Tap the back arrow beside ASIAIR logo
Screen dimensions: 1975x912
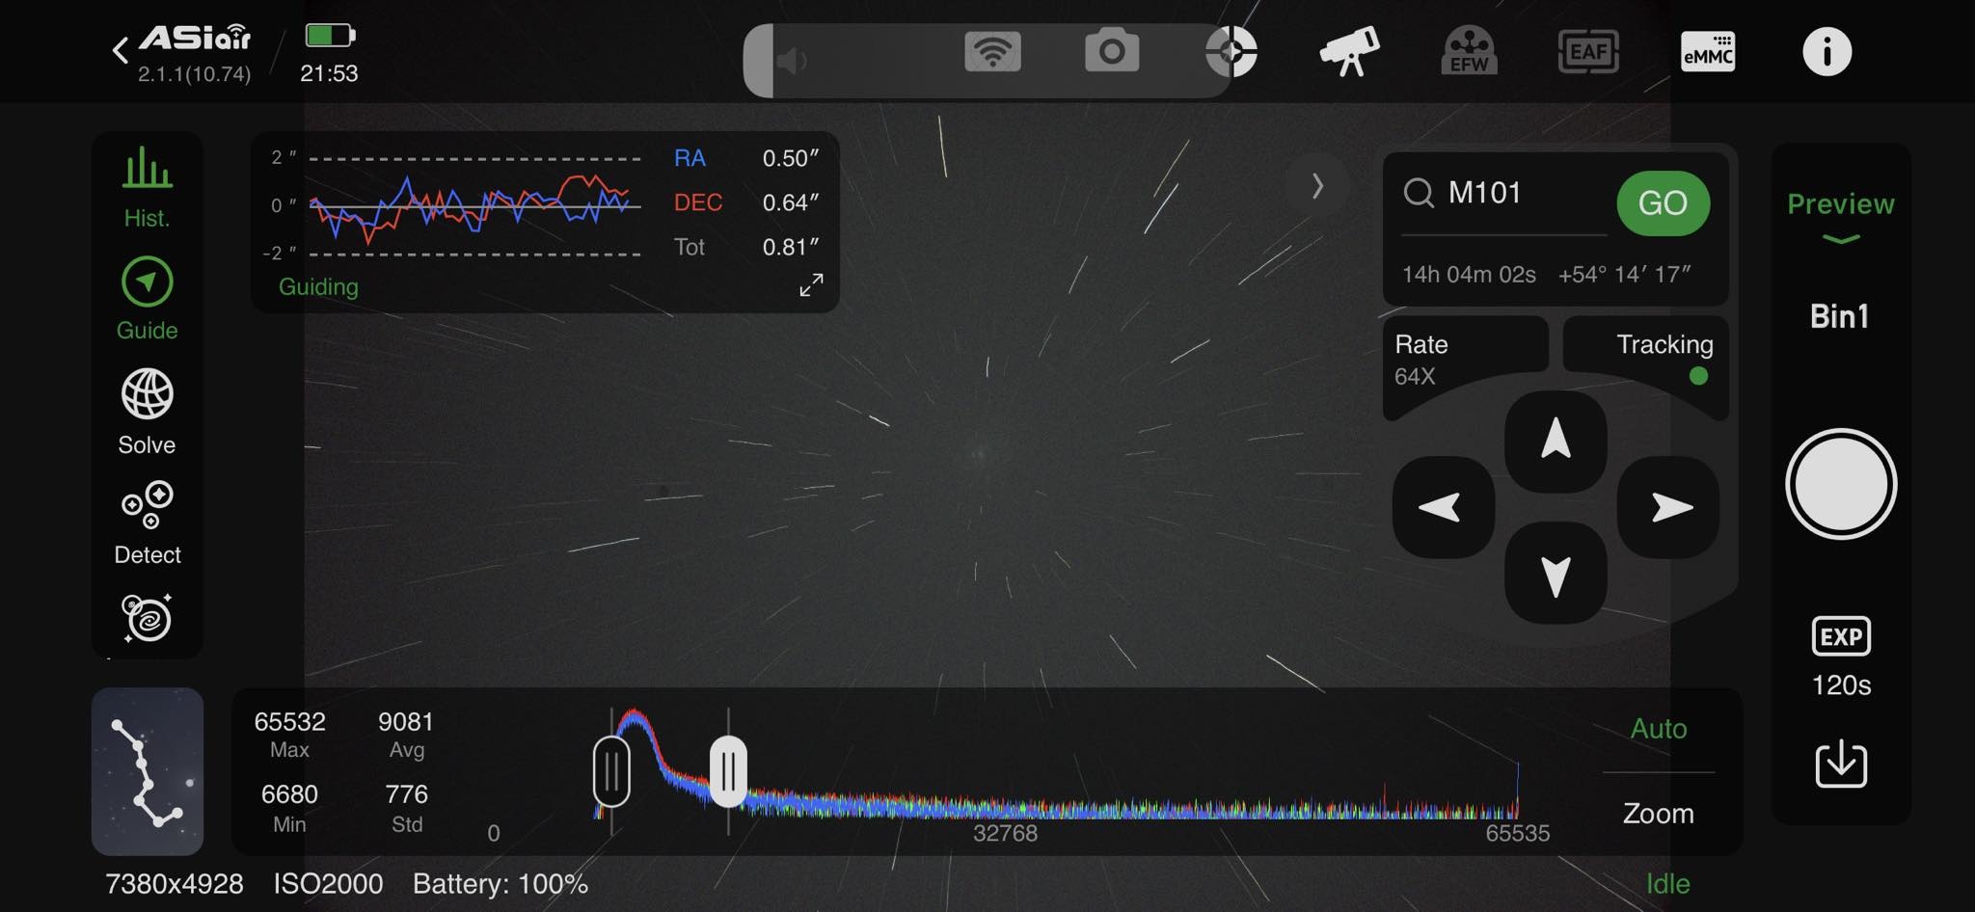[x=121, y=50]
